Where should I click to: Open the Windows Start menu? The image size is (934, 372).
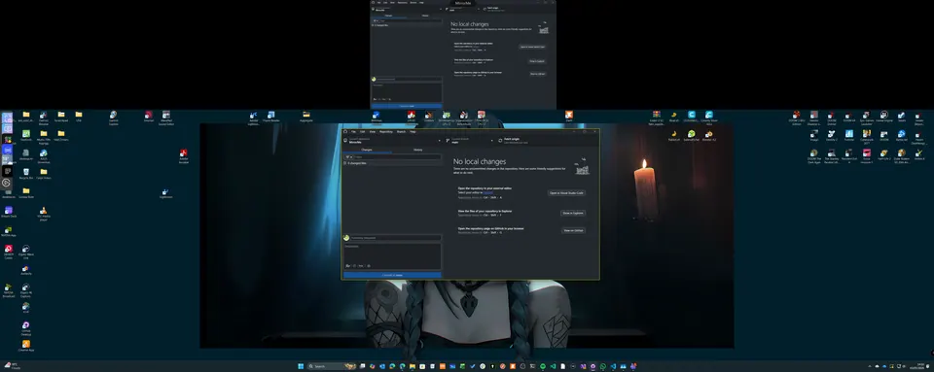(x=301, y=366)
